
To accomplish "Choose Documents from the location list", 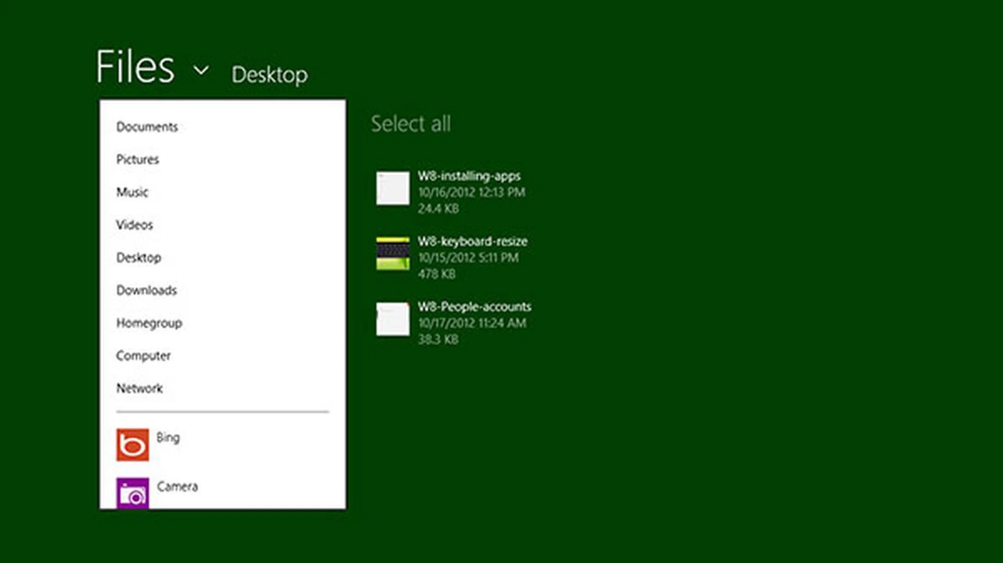I will (x=147, y=127).
